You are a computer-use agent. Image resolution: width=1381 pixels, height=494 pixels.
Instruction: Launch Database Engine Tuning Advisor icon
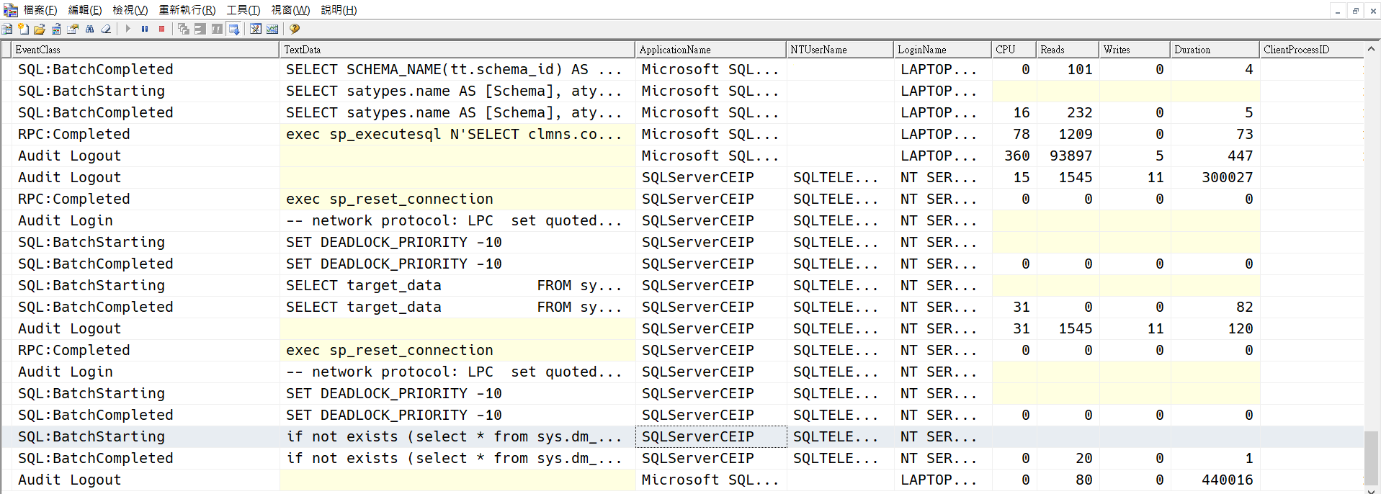[x=256, y=29]
